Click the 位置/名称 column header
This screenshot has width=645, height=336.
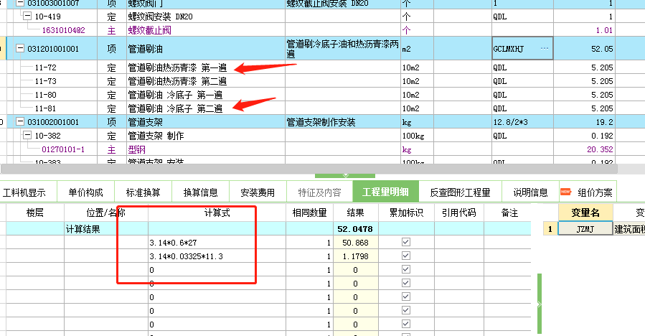105,213
